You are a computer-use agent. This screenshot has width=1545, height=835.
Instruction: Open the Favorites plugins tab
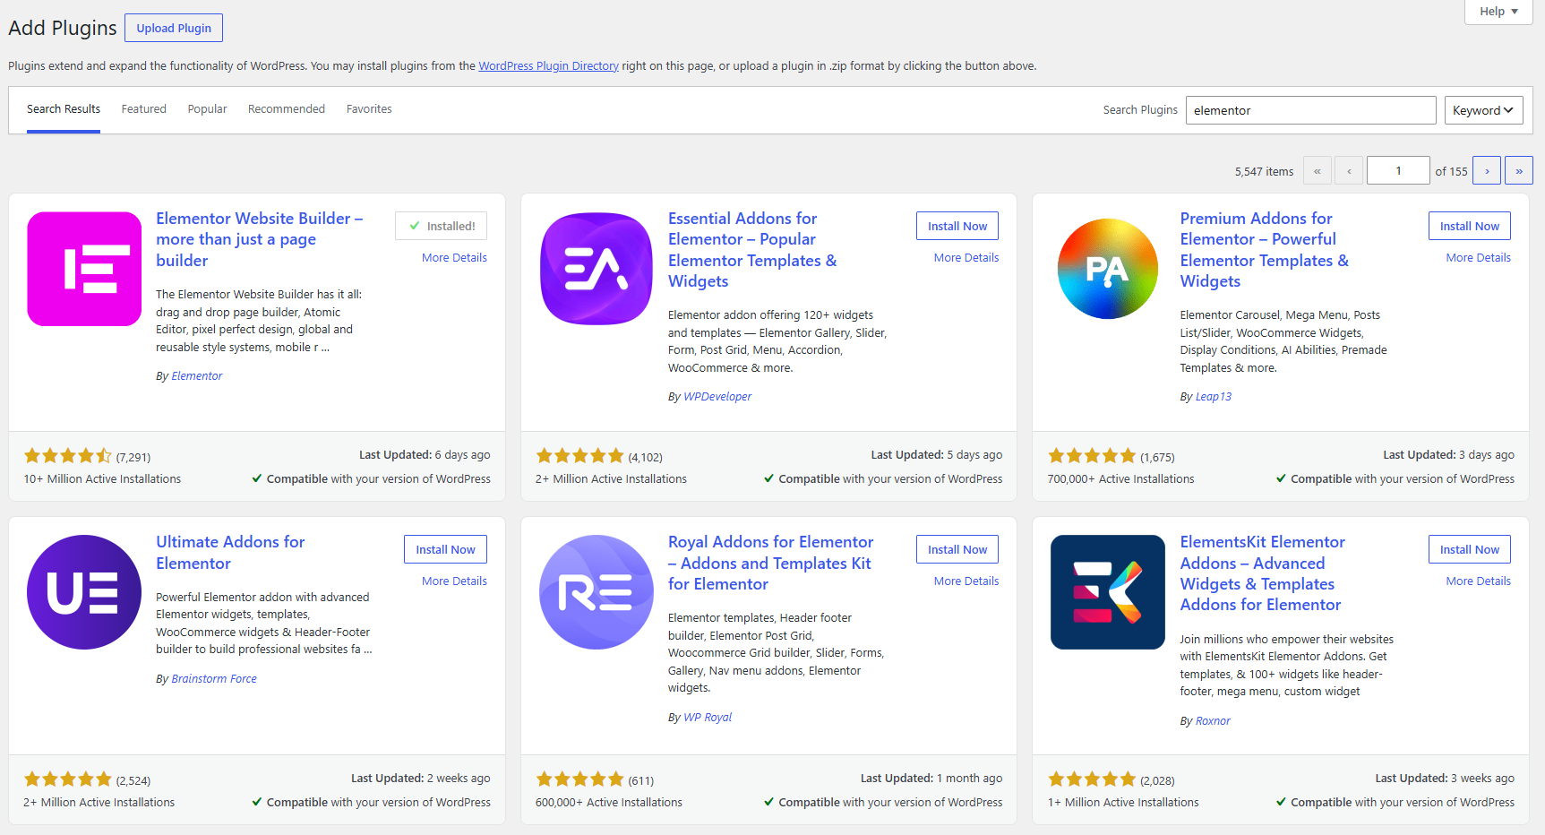369,109
